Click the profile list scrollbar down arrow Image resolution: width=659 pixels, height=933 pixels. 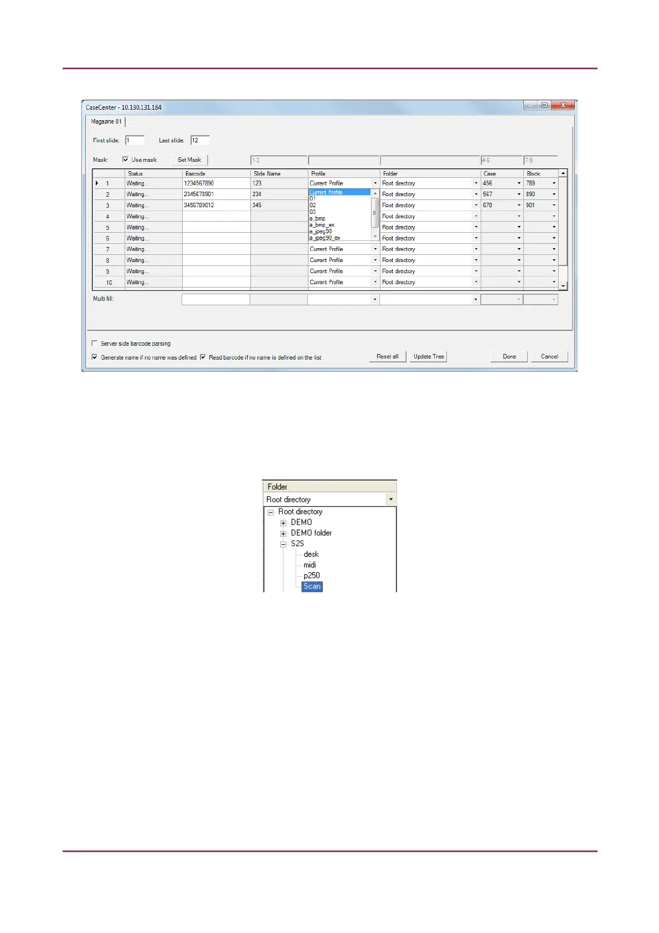[375, 237]
